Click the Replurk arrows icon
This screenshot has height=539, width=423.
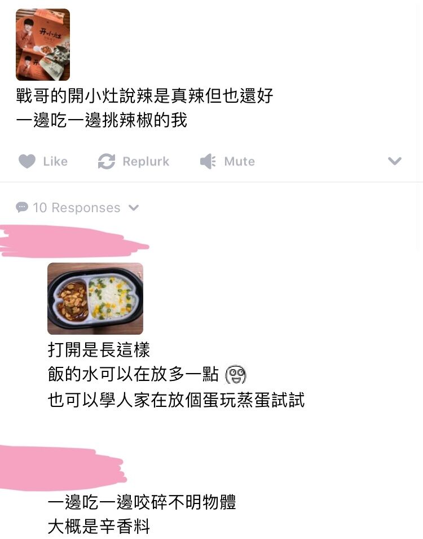107,161
